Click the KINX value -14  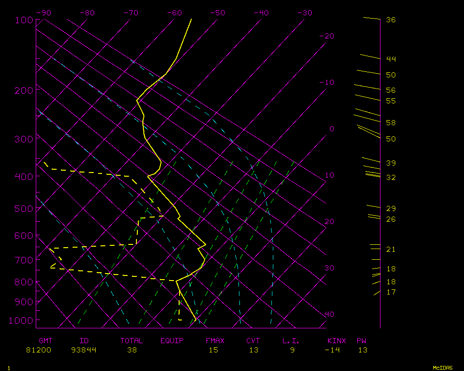coord(332,350)
